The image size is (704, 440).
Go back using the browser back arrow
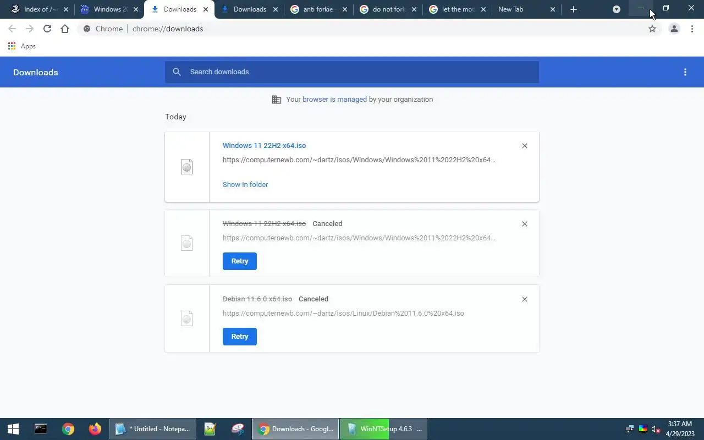click(12, 29)
